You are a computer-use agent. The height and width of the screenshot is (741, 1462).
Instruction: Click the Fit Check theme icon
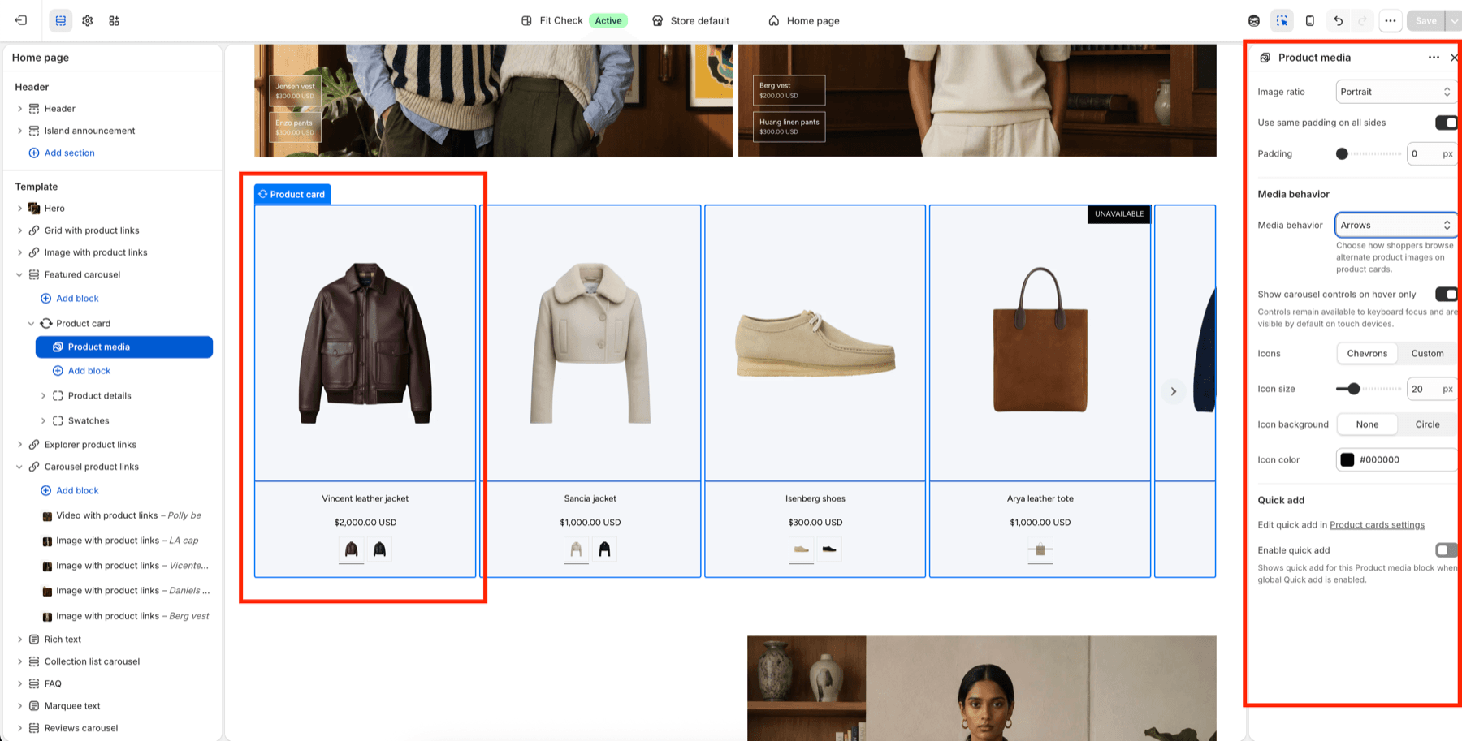[x=526, y=20]
